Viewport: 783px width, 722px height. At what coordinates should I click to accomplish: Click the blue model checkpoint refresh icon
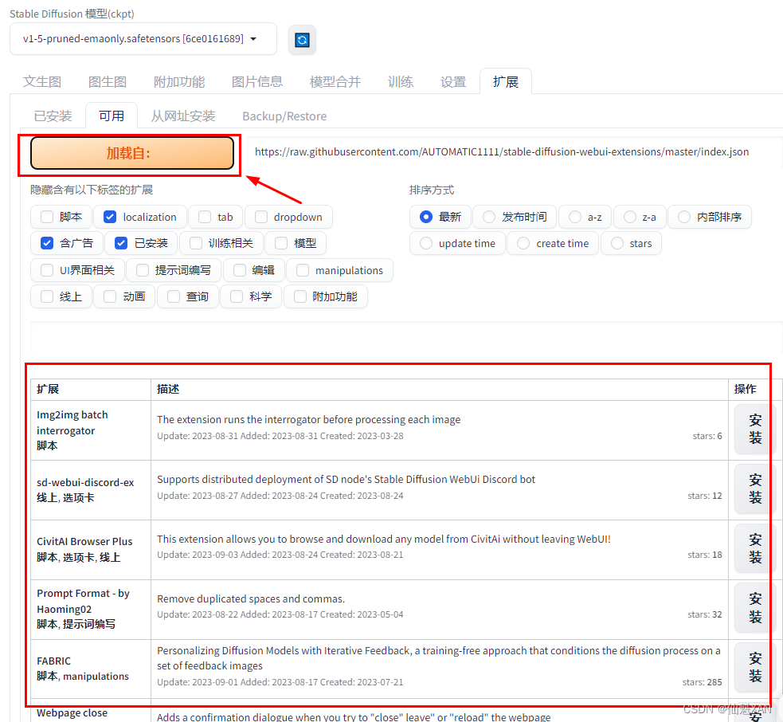pyautogui.click(x=302, y=38)
